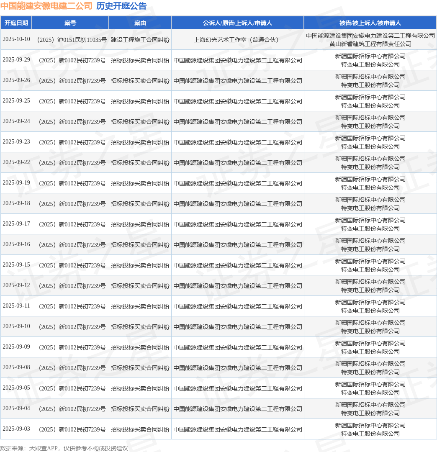The image size is (437, 452).
Task: Click 招标投标买卖合同纠纷 in the 2025-09-05 row
Action: pyautogui.click(x=140, y=388)
